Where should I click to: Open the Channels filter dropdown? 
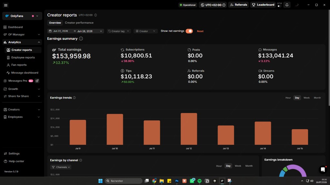point(61,167)
